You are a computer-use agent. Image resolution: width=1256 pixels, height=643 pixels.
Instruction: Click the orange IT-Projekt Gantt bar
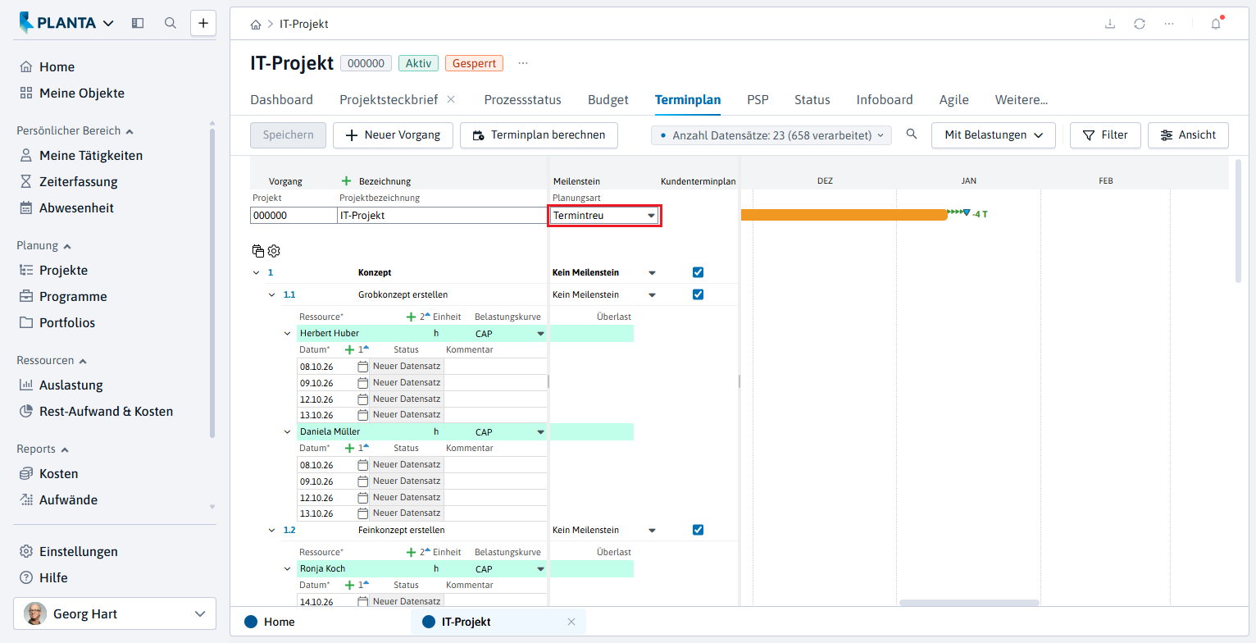pyautogui.click(x=844, y=214)
